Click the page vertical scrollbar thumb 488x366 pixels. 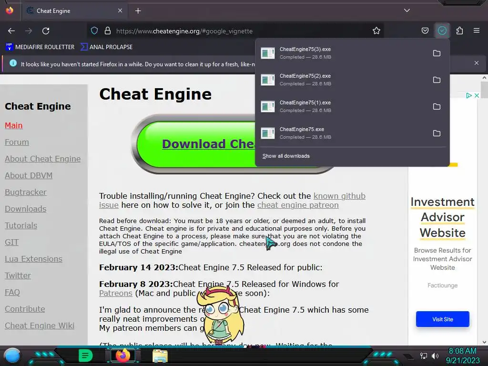[x=484, y=90]
